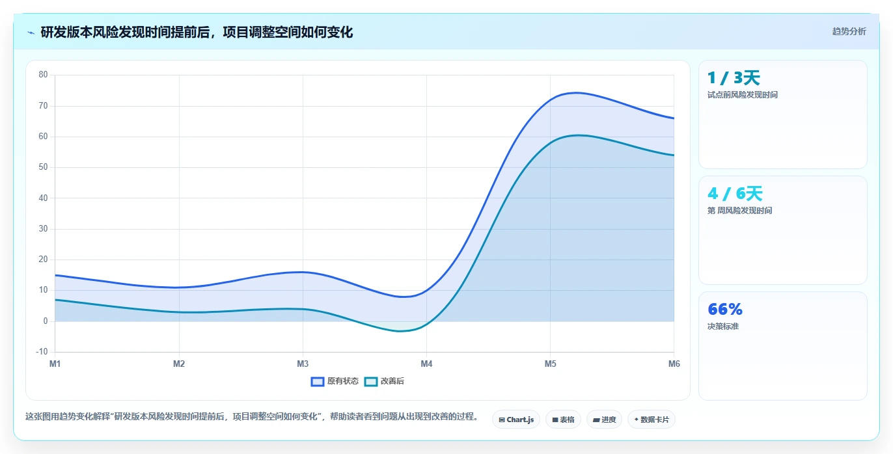
Task: Click the 原有状态 line peak near M5
Action: tap(576, 92)
